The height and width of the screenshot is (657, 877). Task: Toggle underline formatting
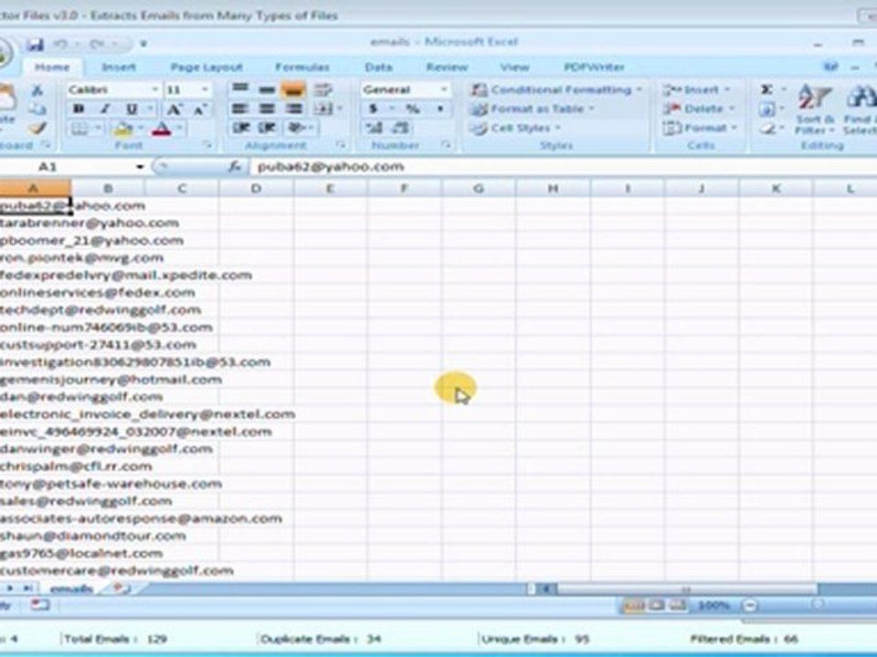pyautogui.click(x=132, y=109)
